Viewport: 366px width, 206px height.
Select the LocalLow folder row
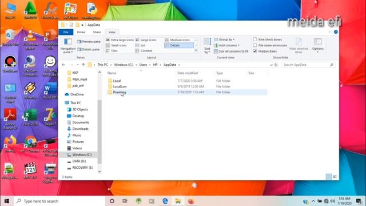tap(187, 86)
